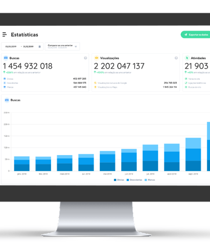Click the Visualizações no Maps pin icon
The height and width of the screenshot is (251, 210).
pos(95,87)
